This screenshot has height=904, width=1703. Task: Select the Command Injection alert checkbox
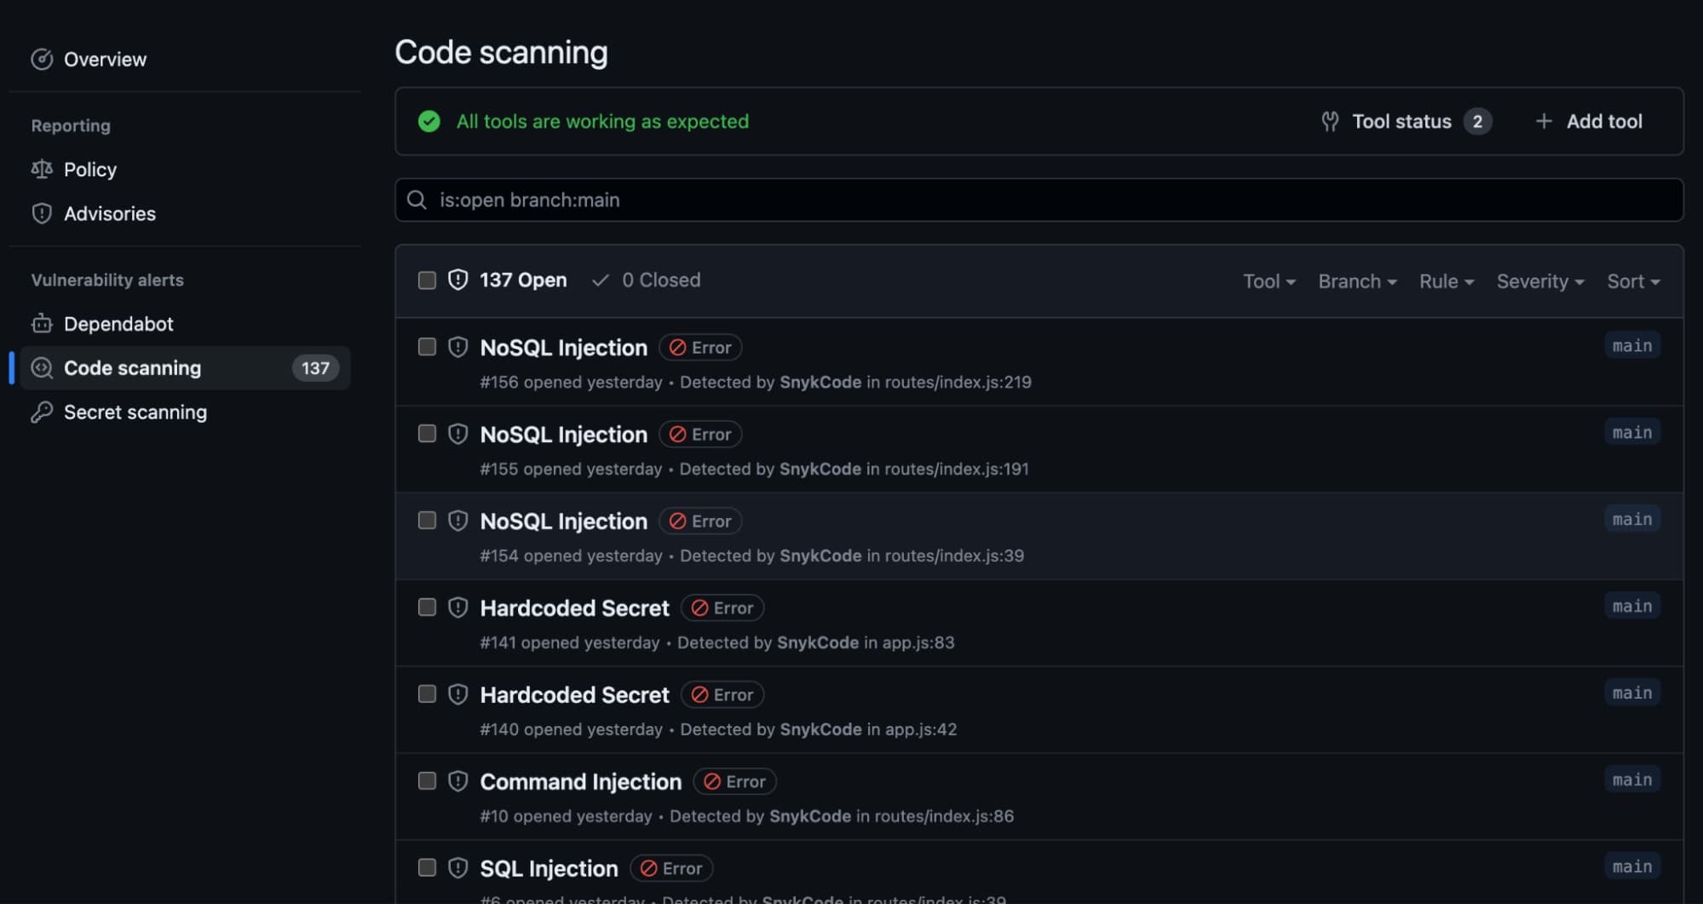(427, 781)
